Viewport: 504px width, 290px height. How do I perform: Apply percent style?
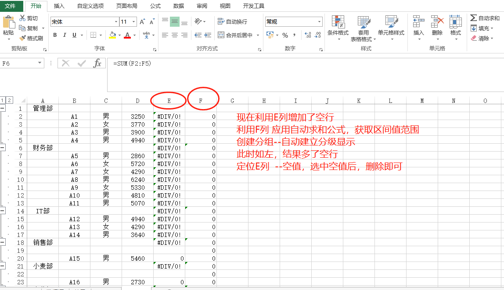click(x=285, y=35)
